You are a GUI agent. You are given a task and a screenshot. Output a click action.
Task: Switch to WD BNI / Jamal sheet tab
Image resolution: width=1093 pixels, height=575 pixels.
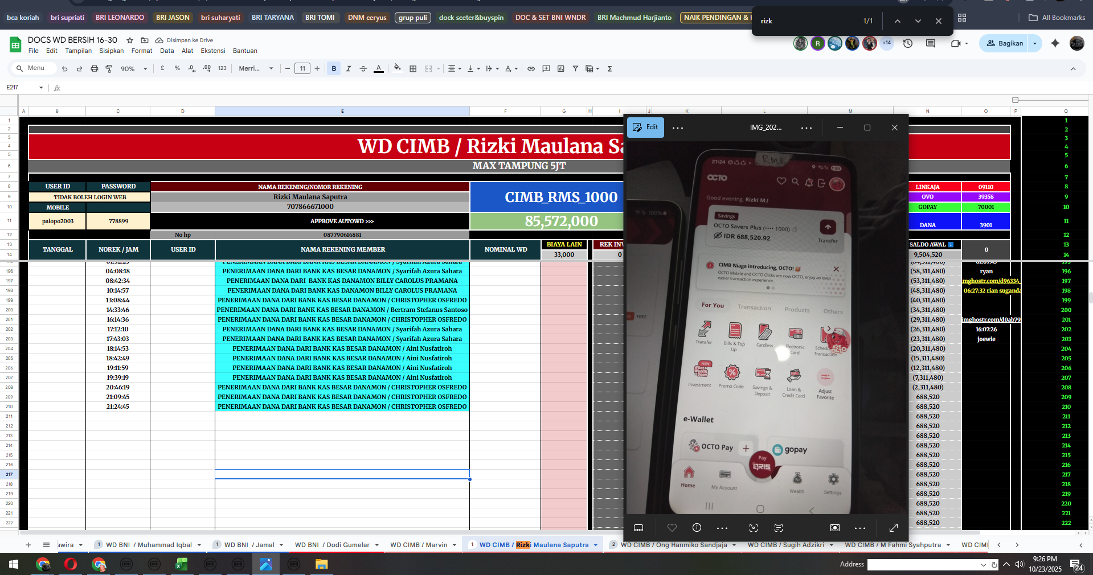point(248,545)
